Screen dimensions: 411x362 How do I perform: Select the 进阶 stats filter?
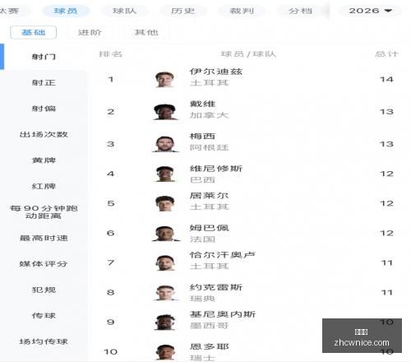coord(90,32)
